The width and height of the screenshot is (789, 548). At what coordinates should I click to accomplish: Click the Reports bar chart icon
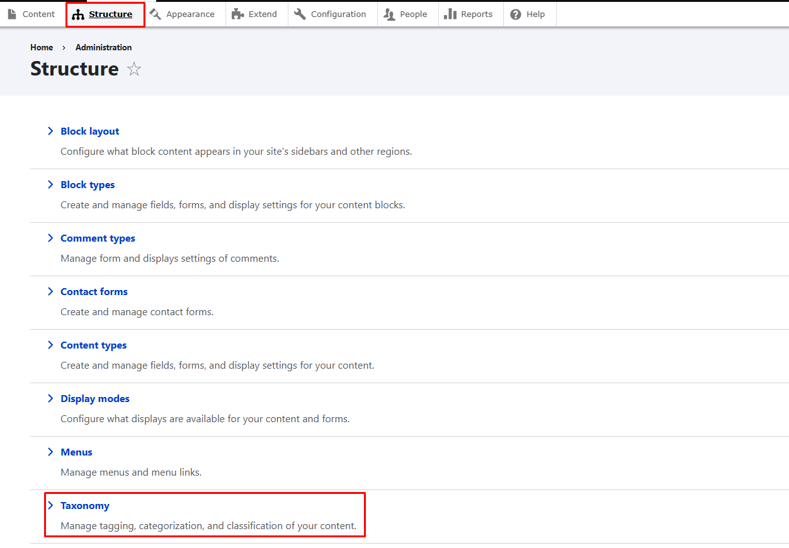click(x=450, y=14)
